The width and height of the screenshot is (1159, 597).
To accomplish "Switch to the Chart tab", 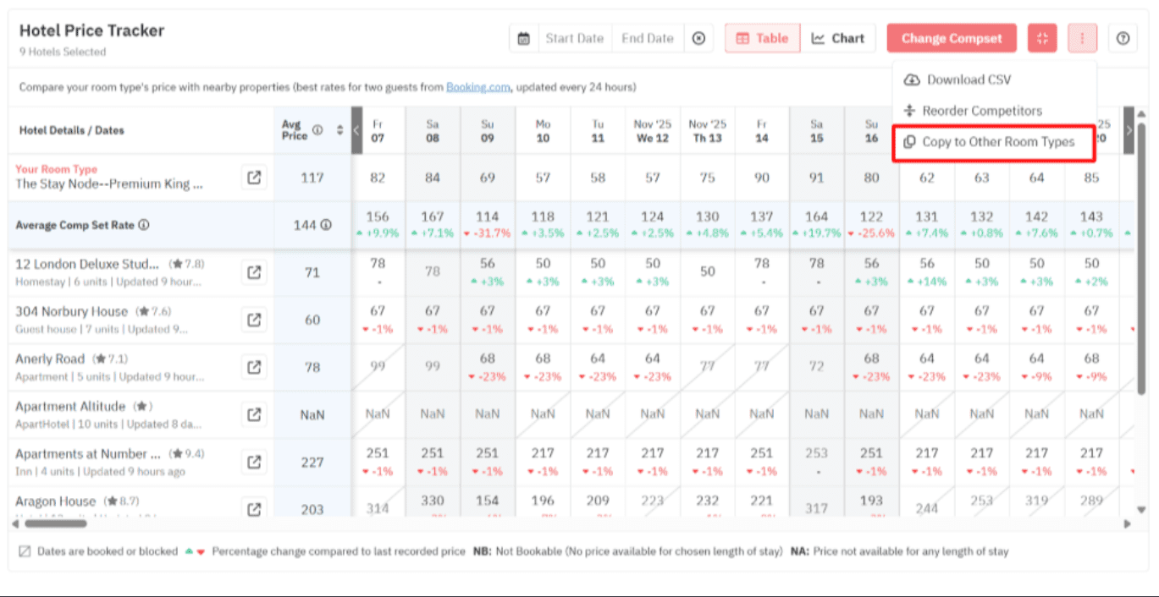I will pos(839,38).
